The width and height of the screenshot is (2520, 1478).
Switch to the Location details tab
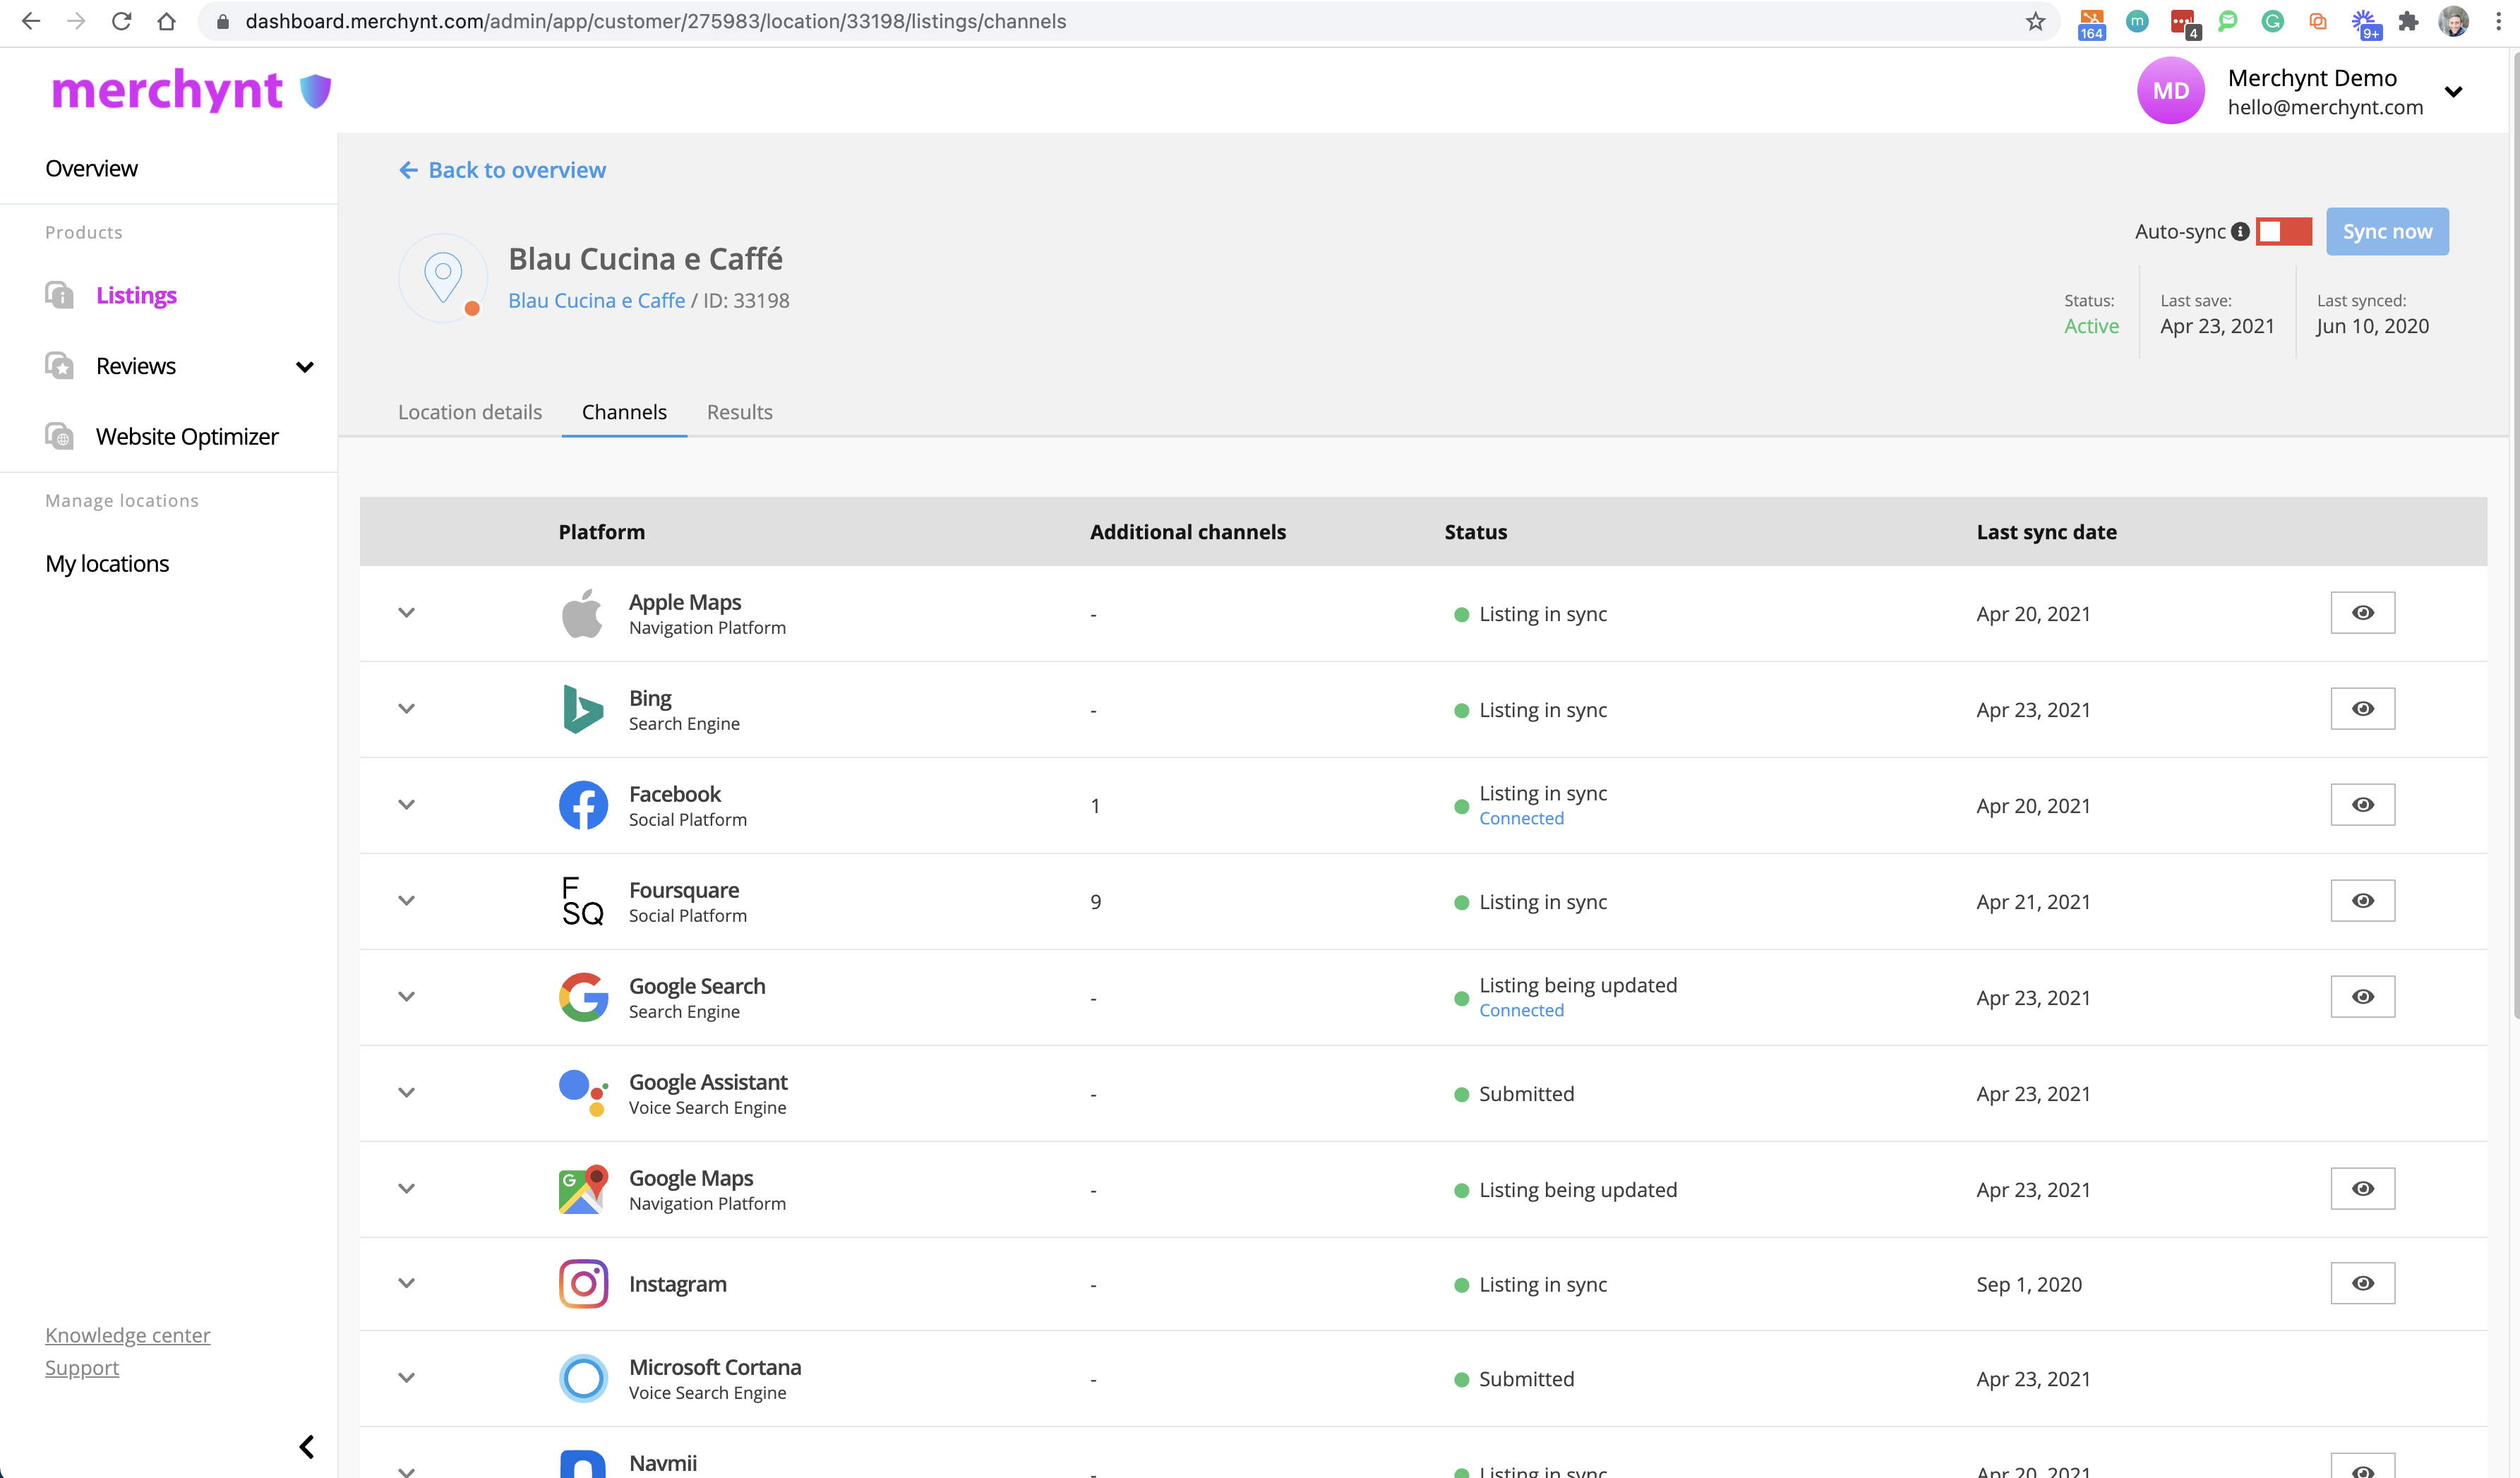pos(470,412)
